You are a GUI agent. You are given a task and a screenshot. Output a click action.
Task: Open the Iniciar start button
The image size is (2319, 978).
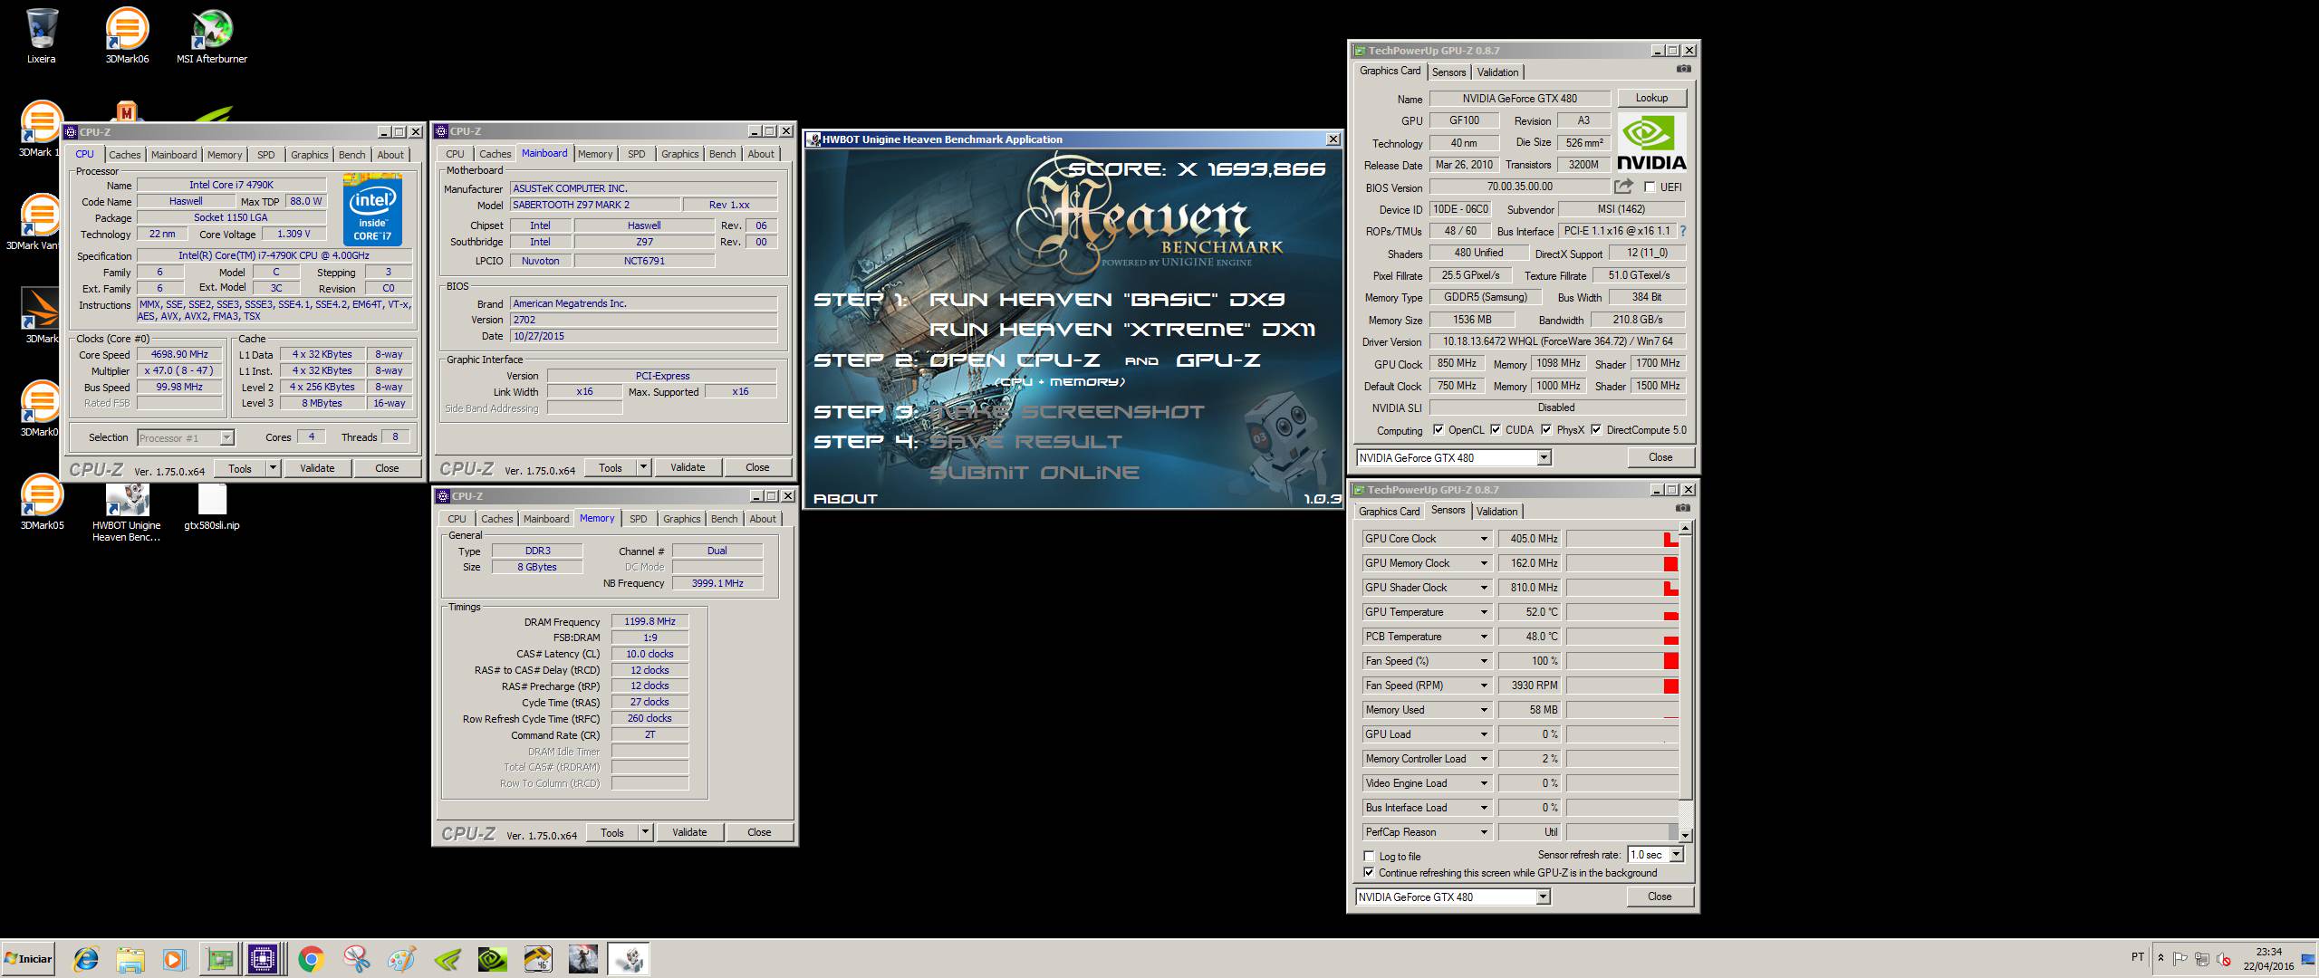click(29, 959)
